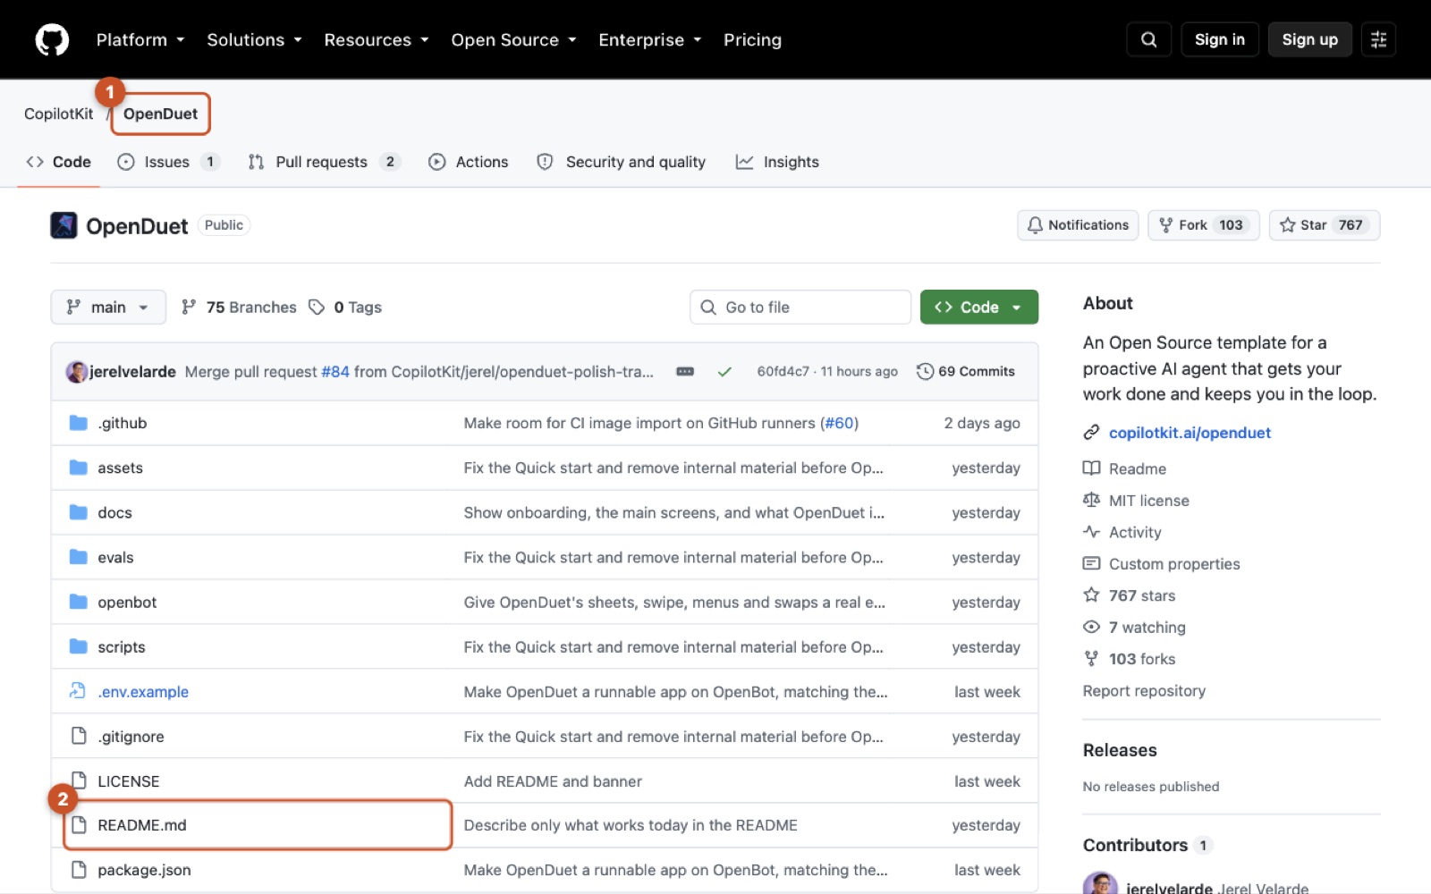This screenshot has height=894, width=1431.
Task: Fork the repository with the Fork button
Action: [x=1203, y=225]
